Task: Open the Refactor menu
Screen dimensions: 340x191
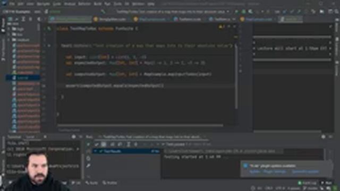Action: (x=84, y=4)
